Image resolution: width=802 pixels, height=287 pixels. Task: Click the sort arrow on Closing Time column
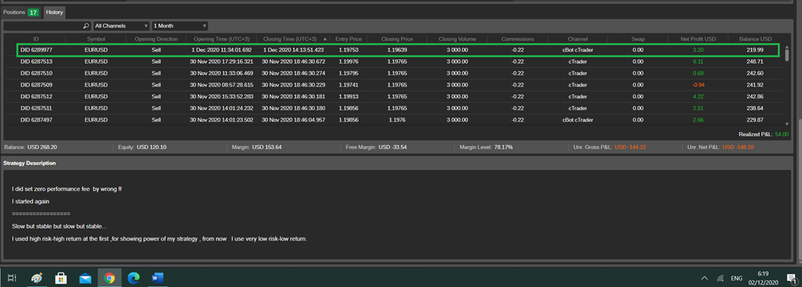coord(324,39)
